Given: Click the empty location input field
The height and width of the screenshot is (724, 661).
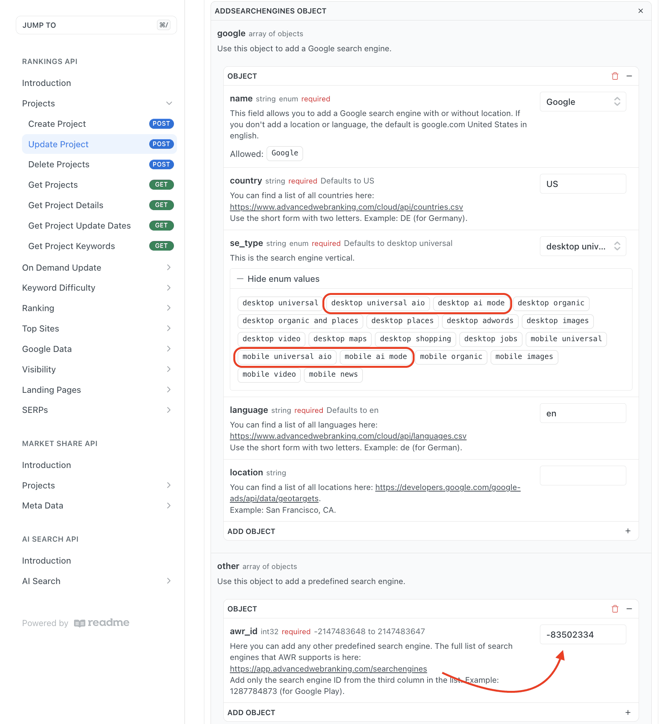Looking at the screenshot, I should click(x=583, y=475).
